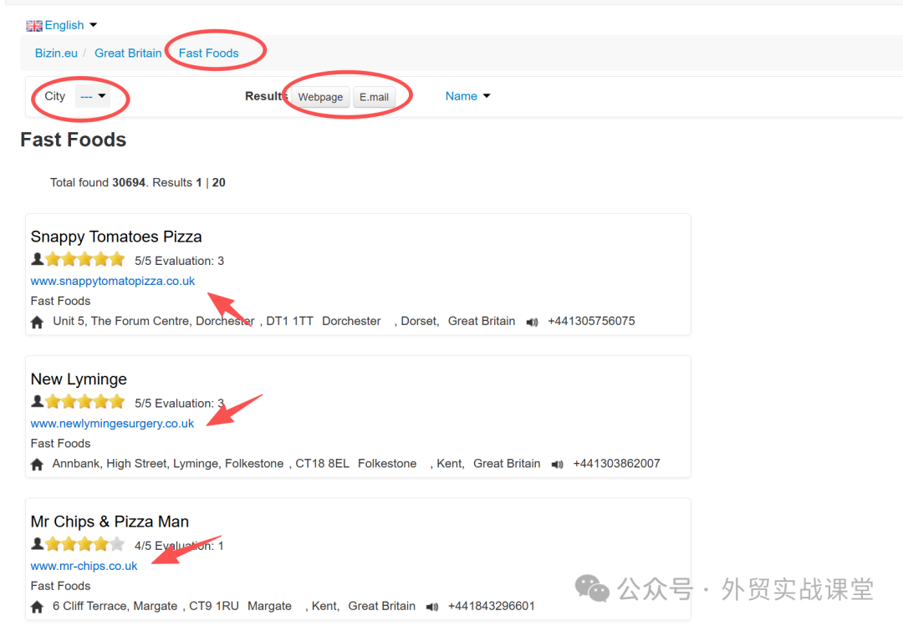Viewport: 903px width, 626px height.
Task: Click home icon beside Annbank address
Action: click(x=37, y=465)
